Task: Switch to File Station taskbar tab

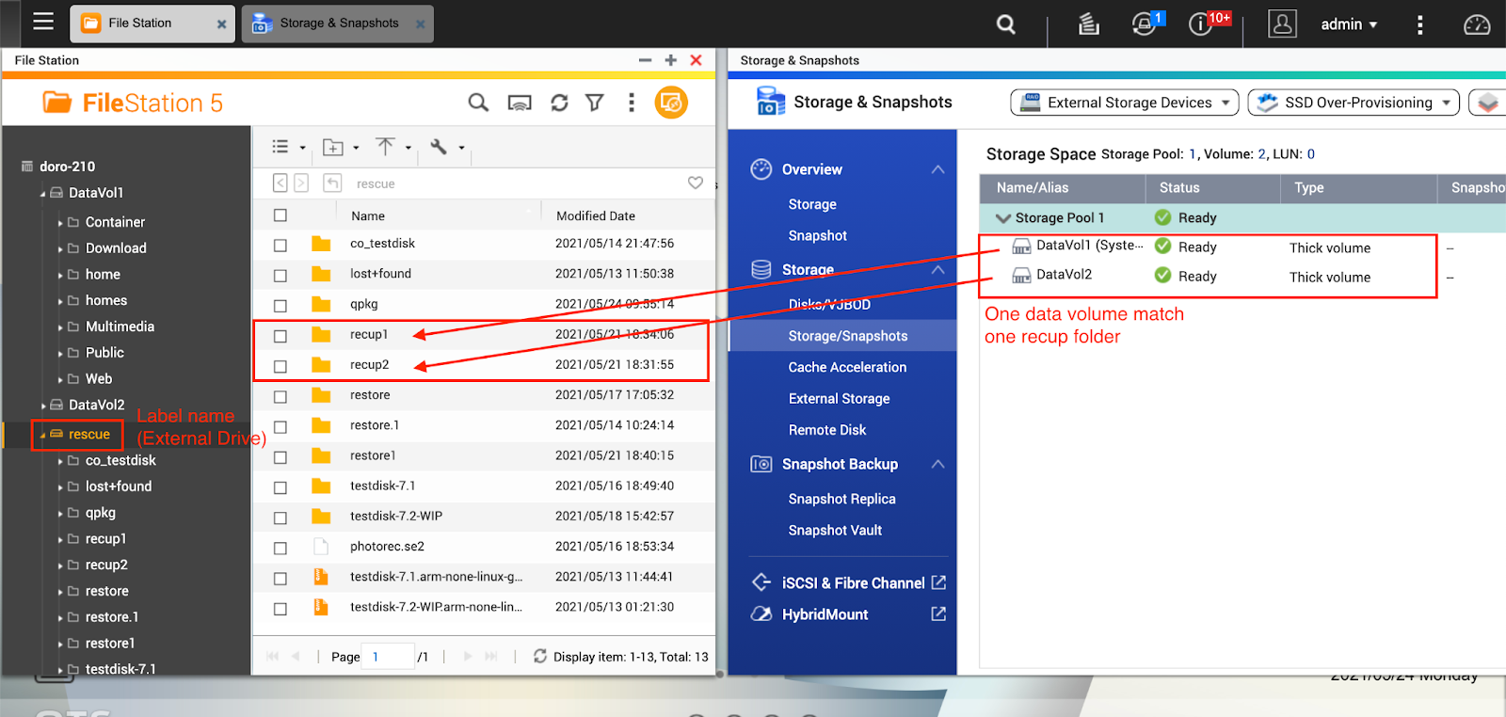Action: coord(154,24)
